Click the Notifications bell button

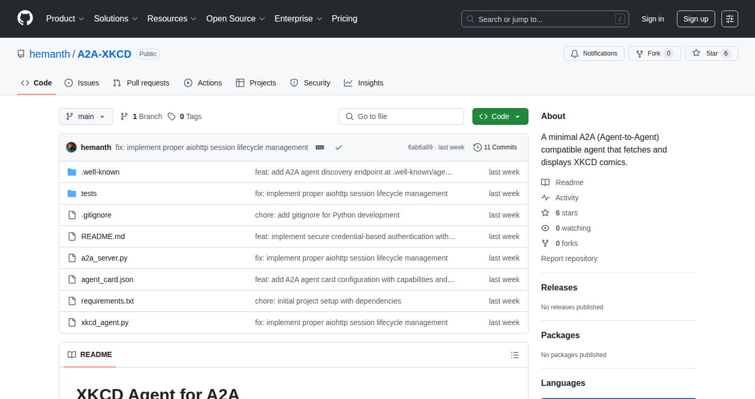click(x=594, y=53)
